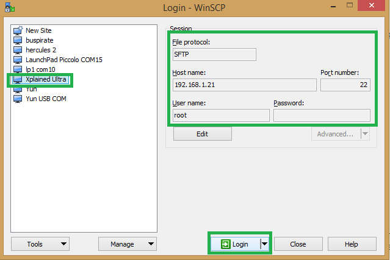Click the empty Password field
The height and width of the screenshot is (260, 390).
click(322, 115)
